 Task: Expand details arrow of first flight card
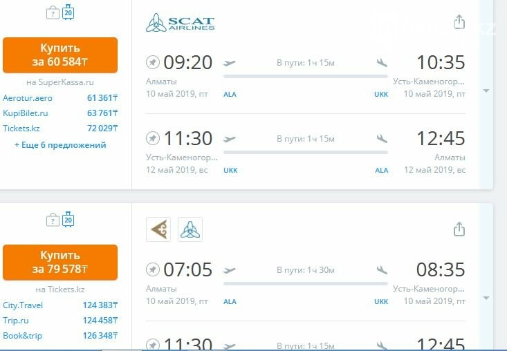point(486,91)
